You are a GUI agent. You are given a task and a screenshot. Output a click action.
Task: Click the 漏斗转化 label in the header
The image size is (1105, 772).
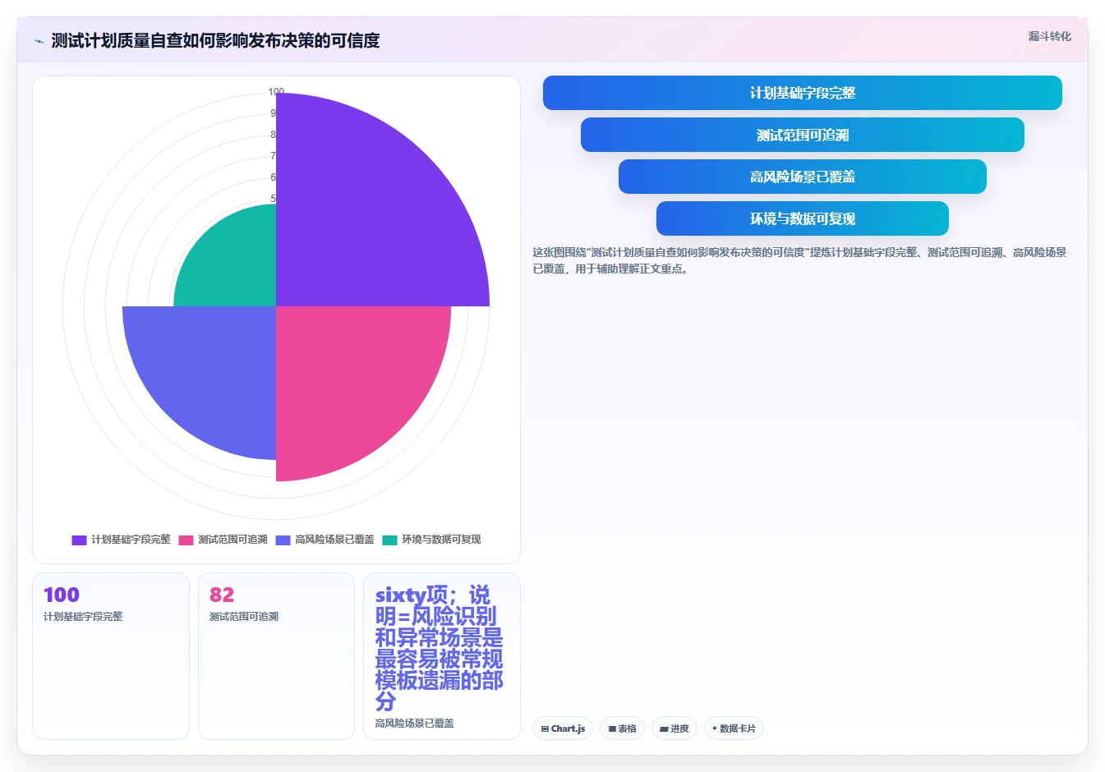pos(1049,36)
